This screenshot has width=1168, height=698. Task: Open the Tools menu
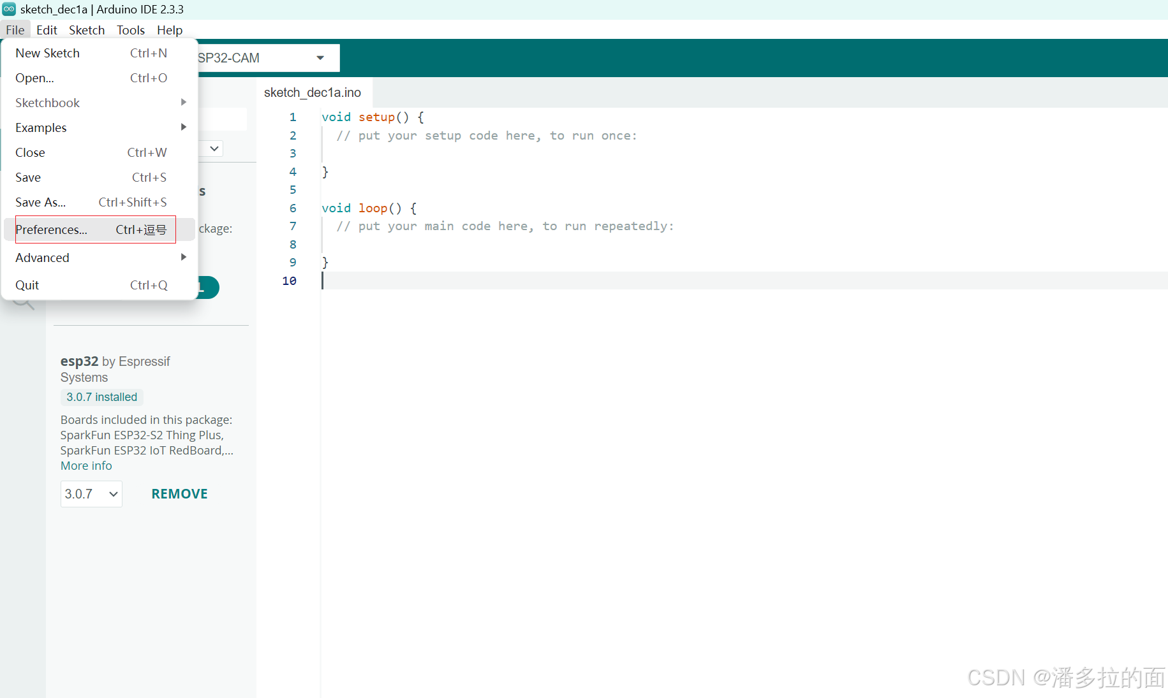pyautogui.click(x=131, y=30)
